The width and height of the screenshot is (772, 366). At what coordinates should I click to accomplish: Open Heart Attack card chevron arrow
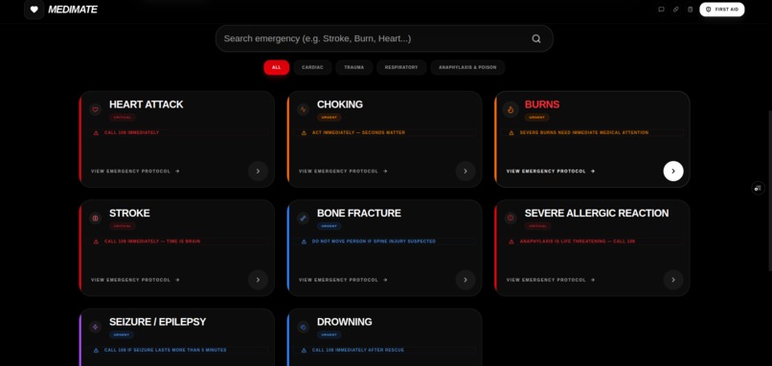tap(258, 171)
